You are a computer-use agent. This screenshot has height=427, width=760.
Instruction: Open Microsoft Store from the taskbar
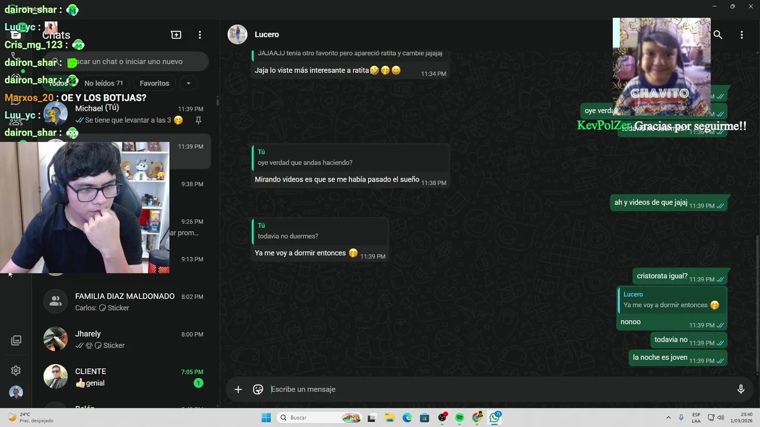425,418
